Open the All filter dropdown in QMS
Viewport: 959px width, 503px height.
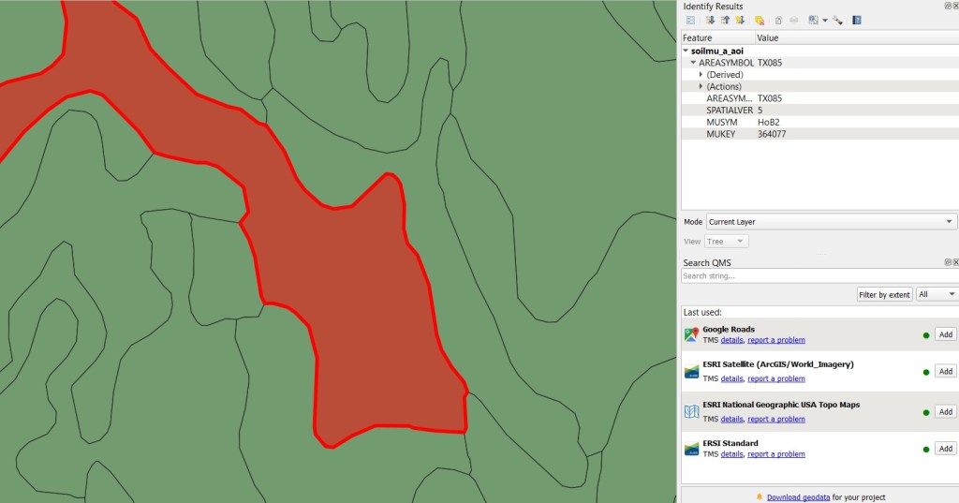click(937, 294)
